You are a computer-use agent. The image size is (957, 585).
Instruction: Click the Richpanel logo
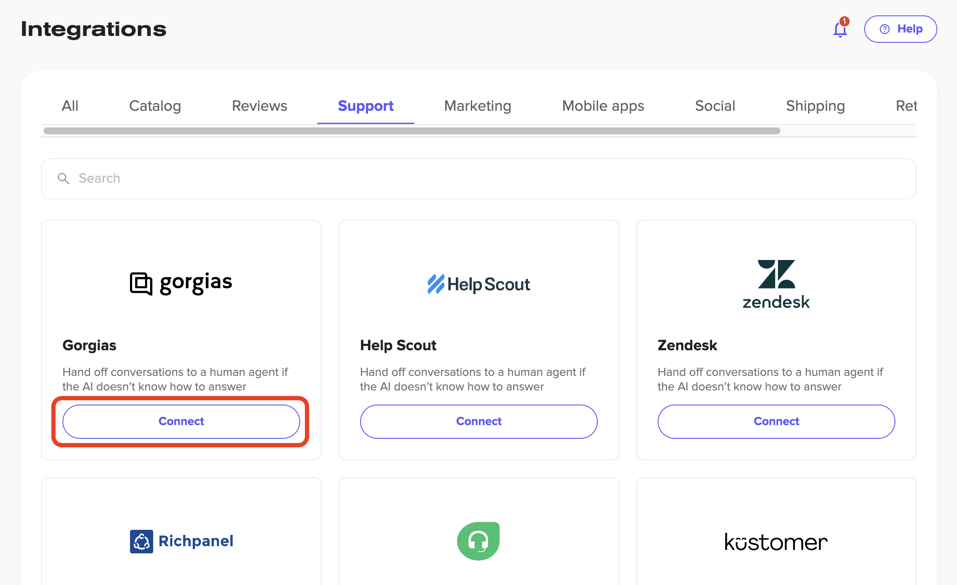pyautogui.click(x=181, y=541)
